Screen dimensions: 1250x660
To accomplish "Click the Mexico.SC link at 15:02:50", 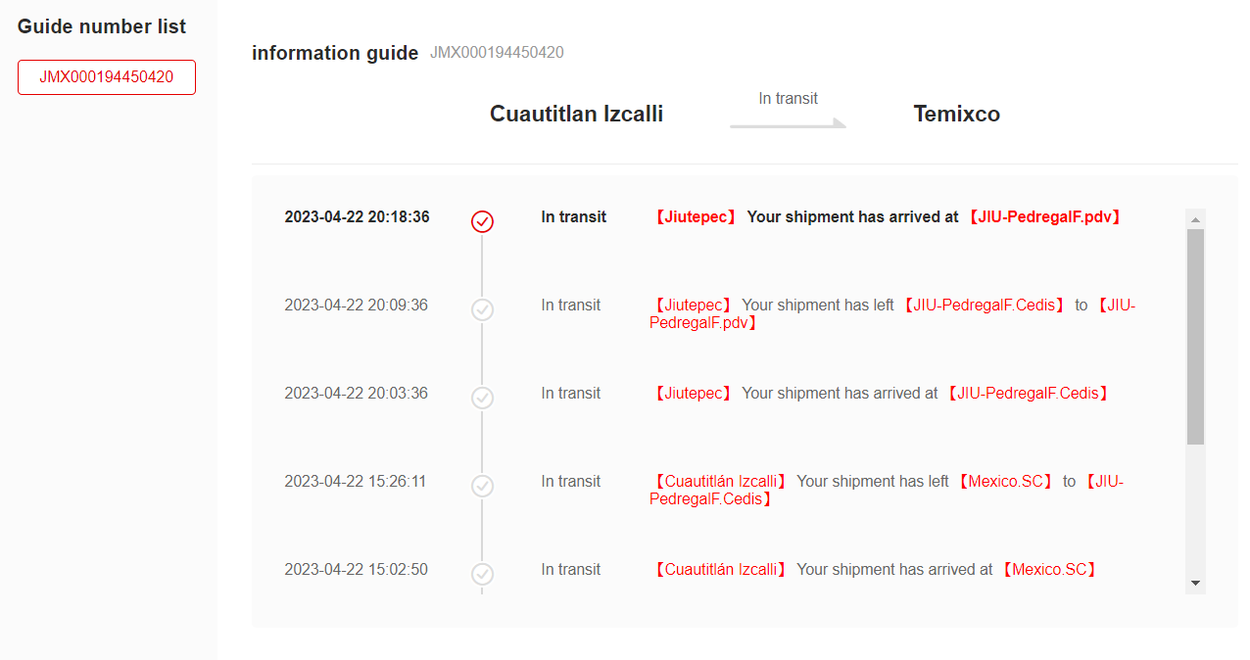I will (x=1049, y=570).
